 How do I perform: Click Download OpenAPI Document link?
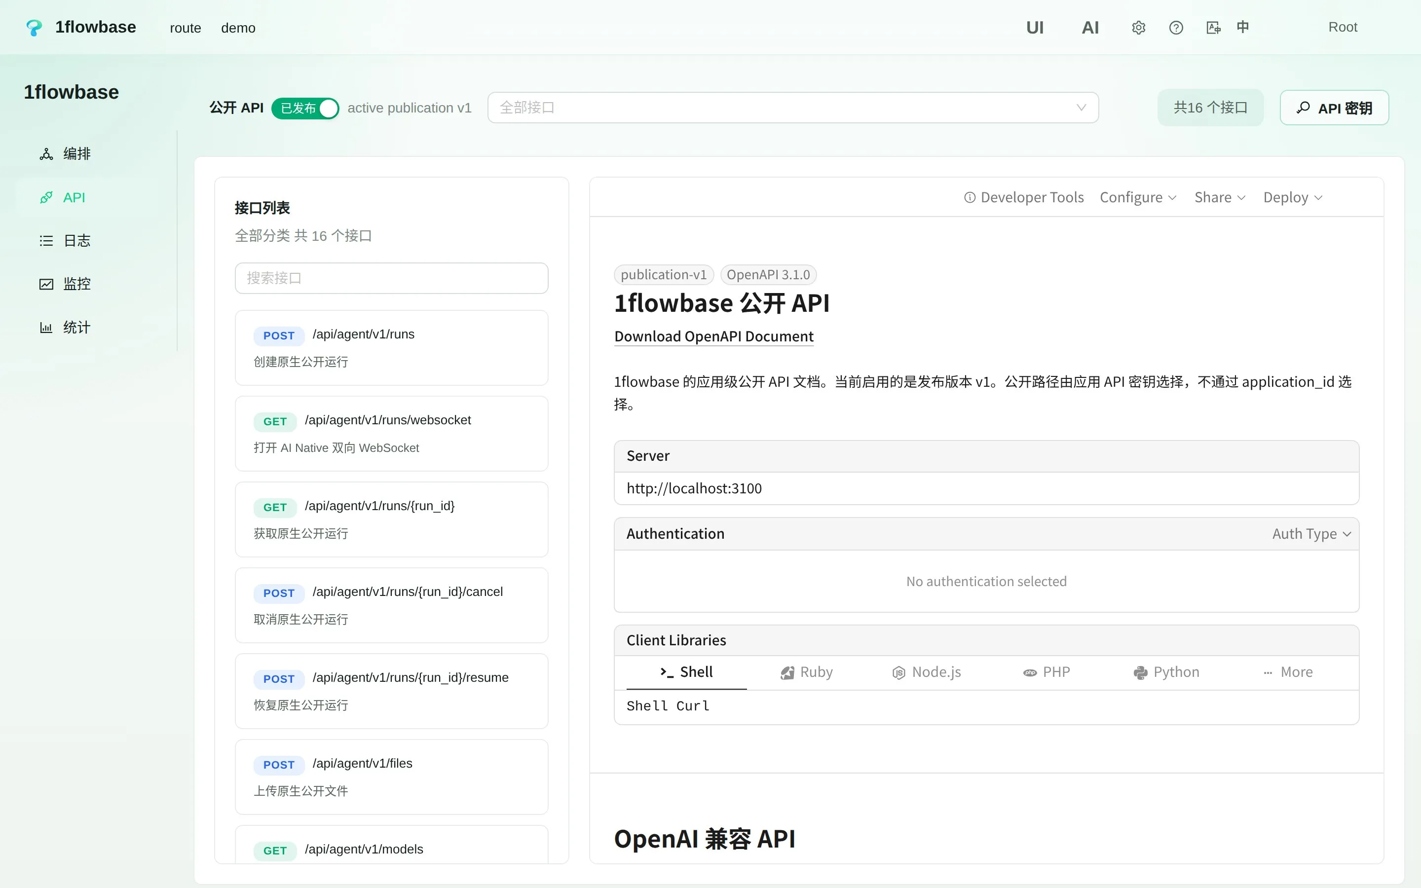(x=713, y=336)
